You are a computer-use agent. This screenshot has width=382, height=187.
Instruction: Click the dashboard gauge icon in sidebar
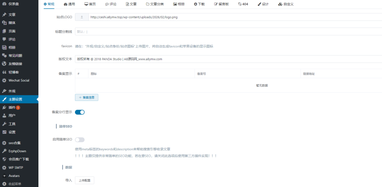pos(4,4)
